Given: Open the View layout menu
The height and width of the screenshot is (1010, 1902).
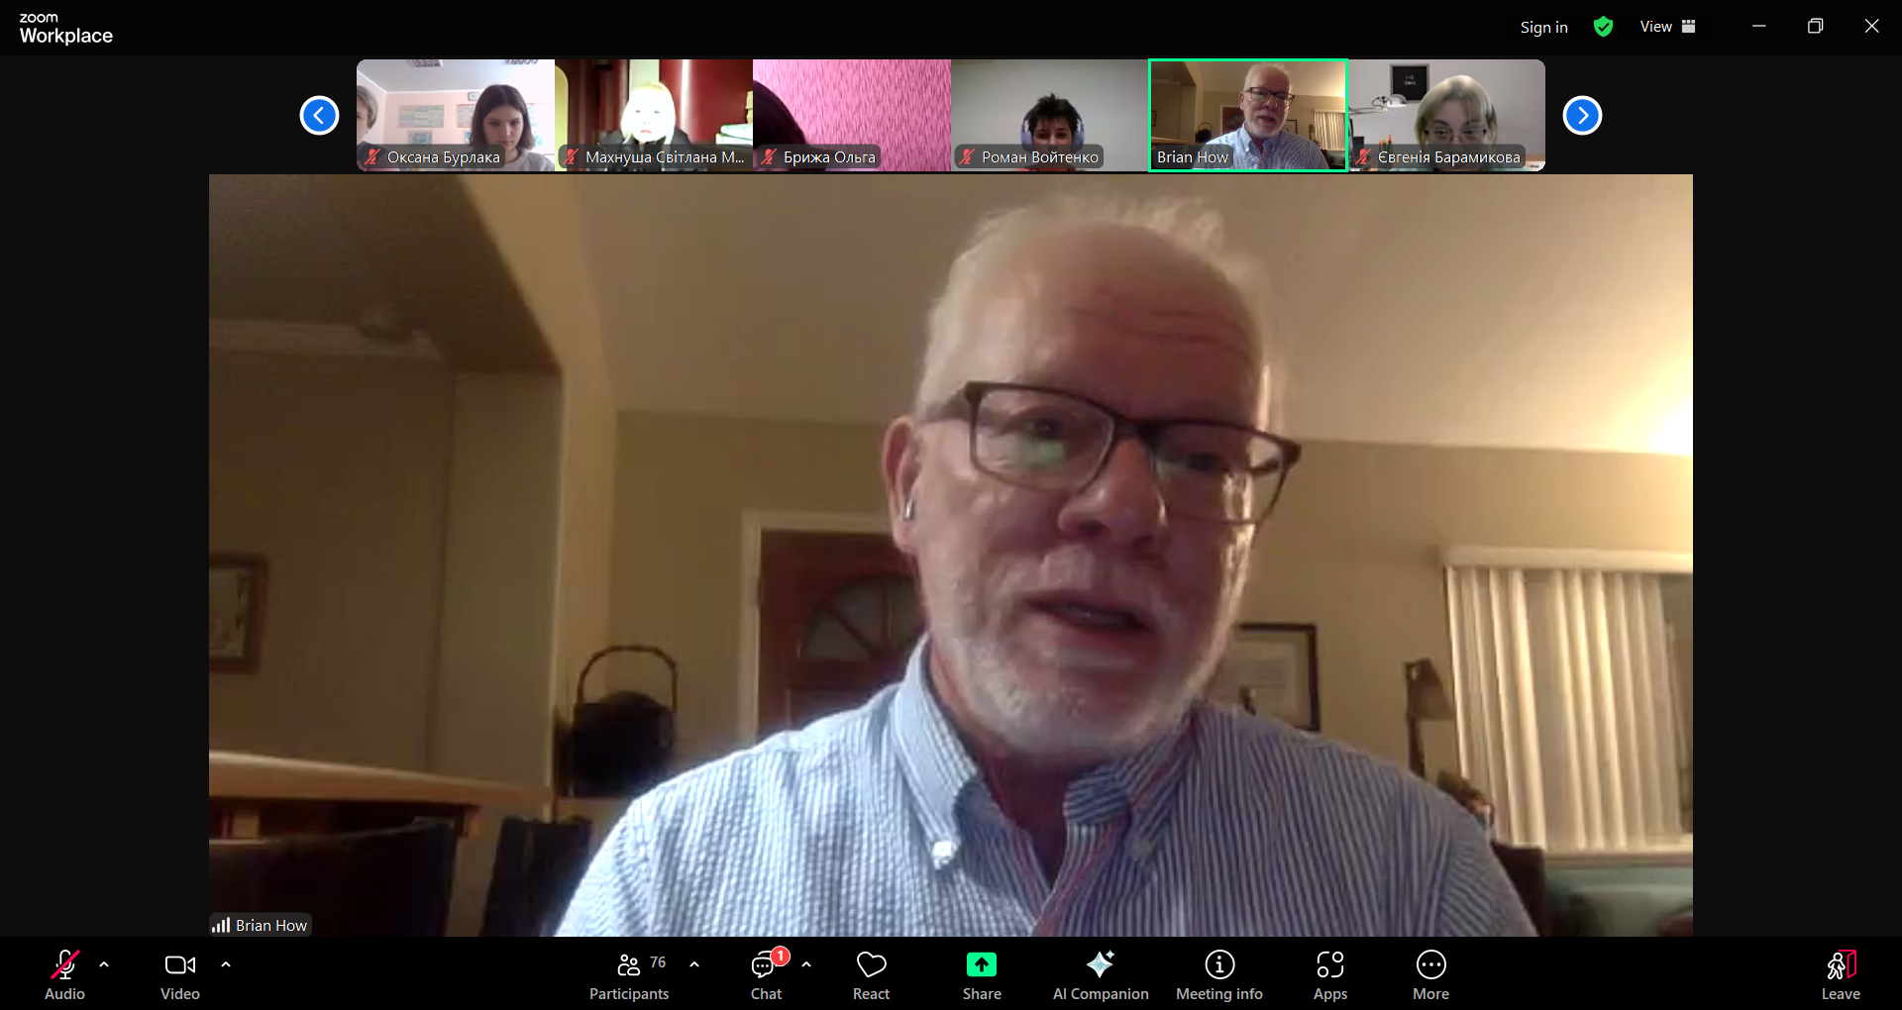Looking at the screenshot, I should (1667, 27).
